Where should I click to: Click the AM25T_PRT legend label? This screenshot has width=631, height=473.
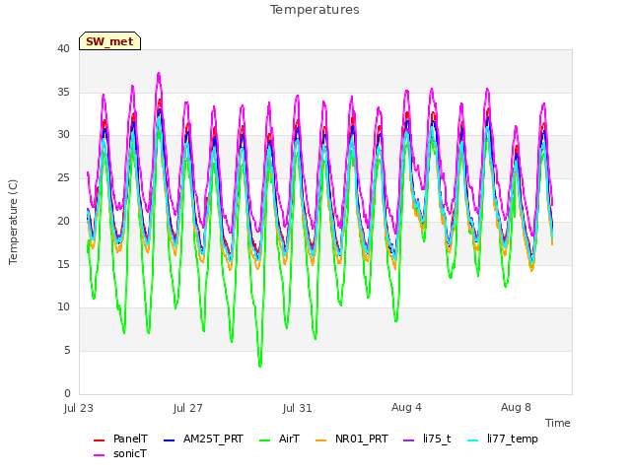click(213, 439)
